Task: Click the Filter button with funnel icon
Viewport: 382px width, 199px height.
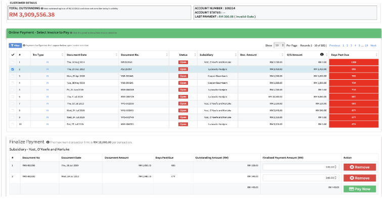Action: [x=15, y=45]
